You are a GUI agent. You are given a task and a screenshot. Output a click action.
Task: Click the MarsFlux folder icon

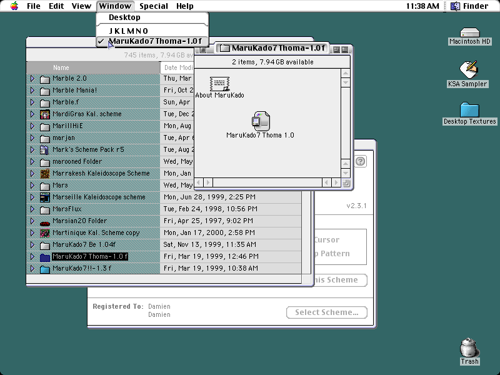pyautogui.click(x=45, y=209)
